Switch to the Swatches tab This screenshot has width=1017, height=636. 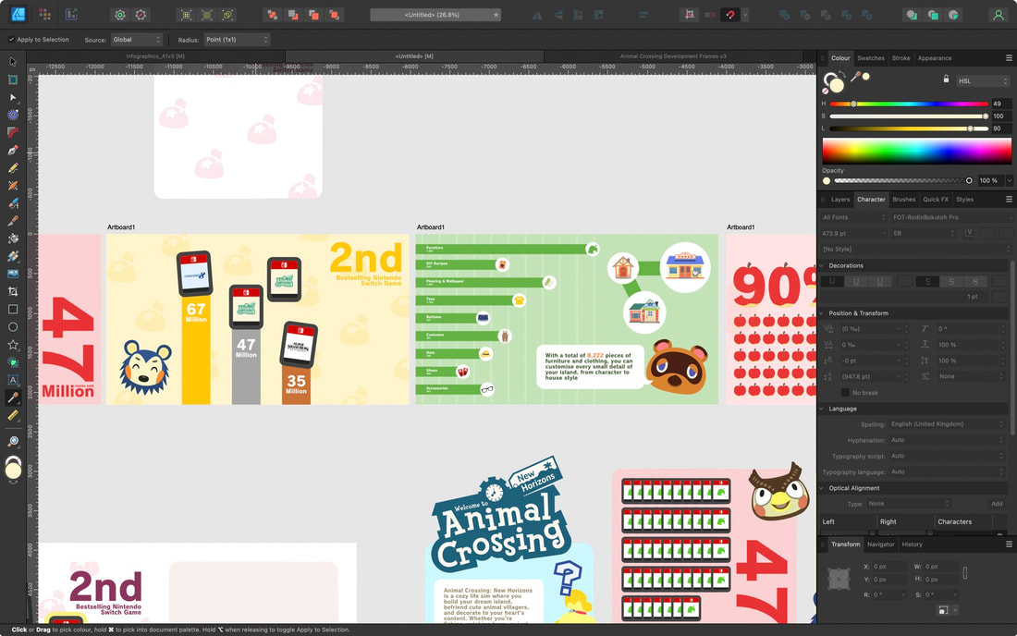pos(870,57)
